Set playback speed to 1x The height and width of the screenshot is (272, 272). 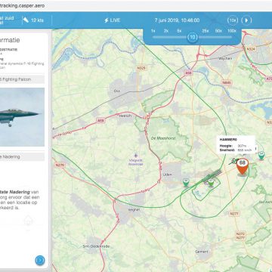(153, 31)
